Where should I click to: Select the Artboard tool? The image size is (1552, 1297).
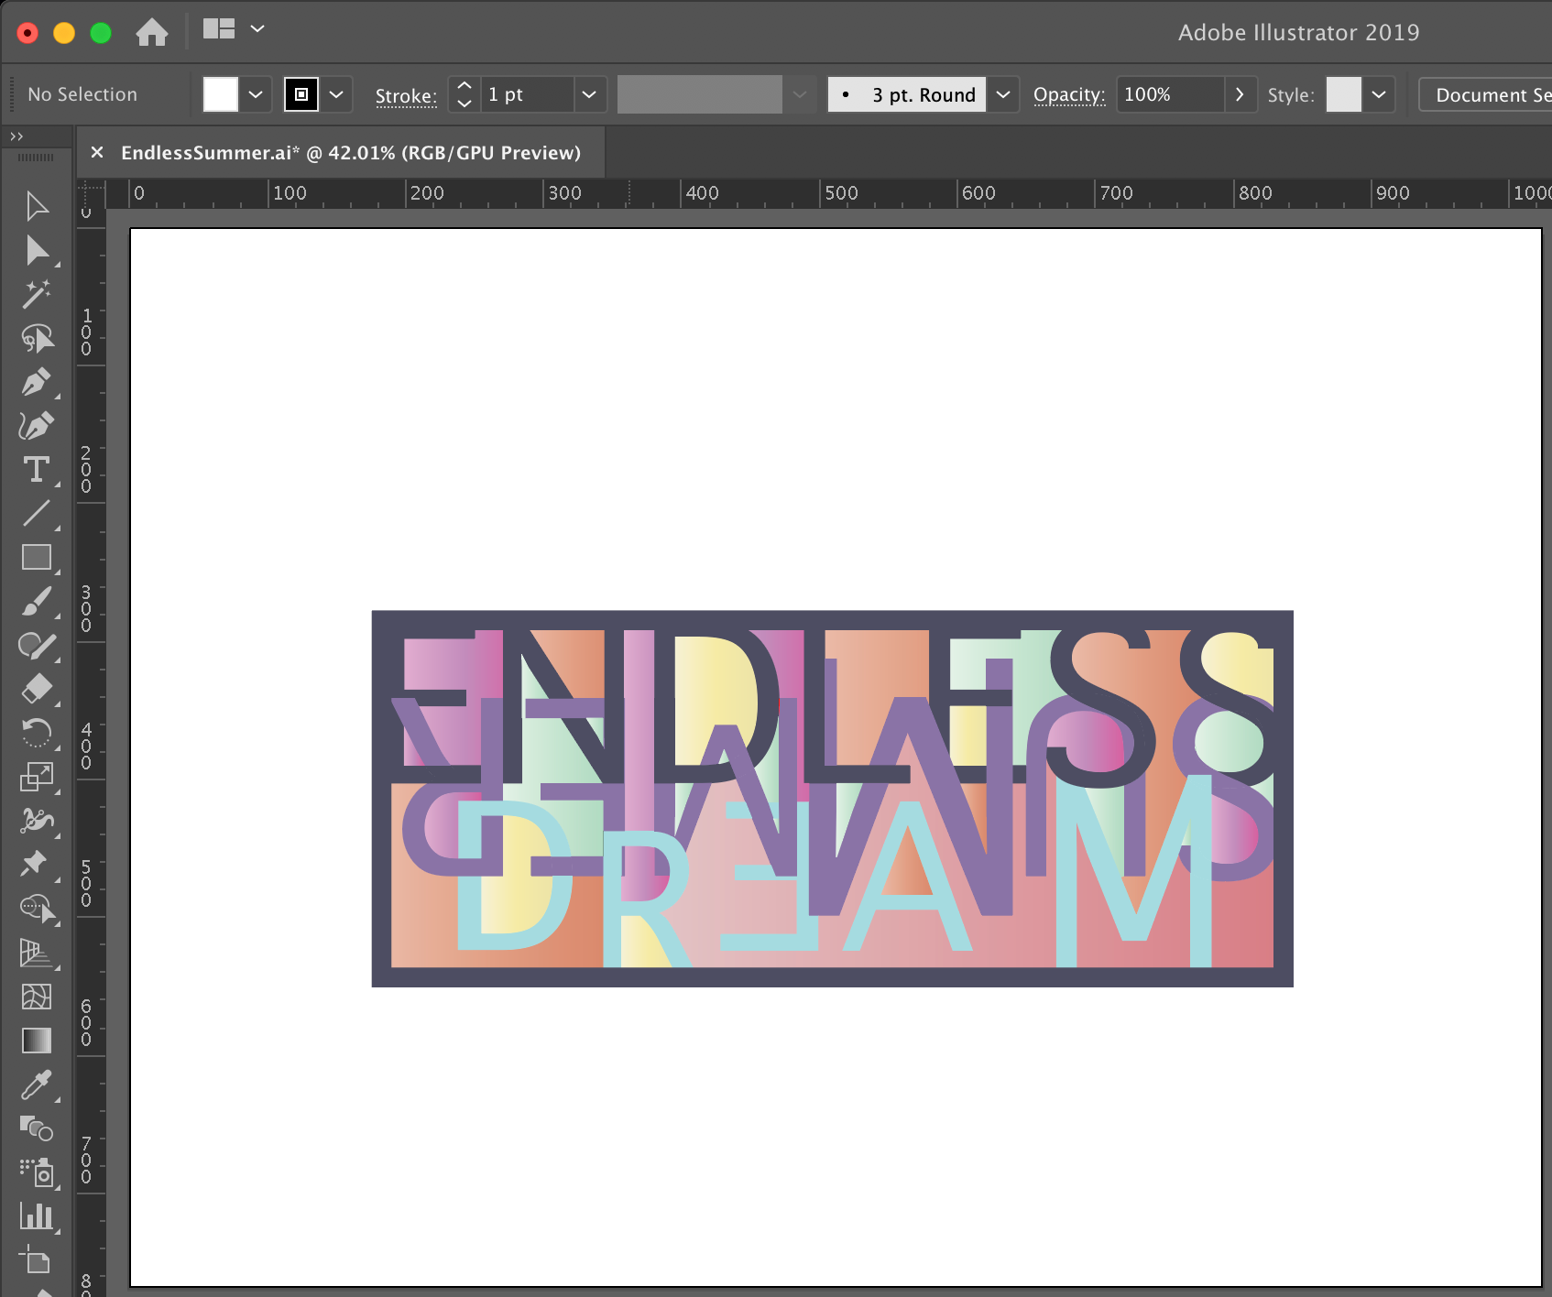click(37, 1260)
